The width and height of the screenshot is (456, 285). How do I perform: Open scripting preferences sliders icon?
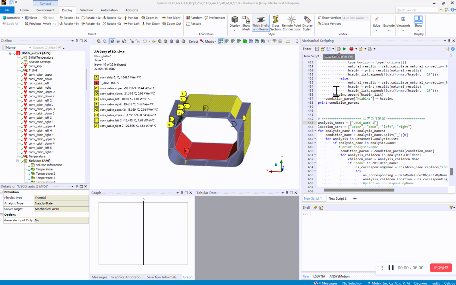(447, 49)
